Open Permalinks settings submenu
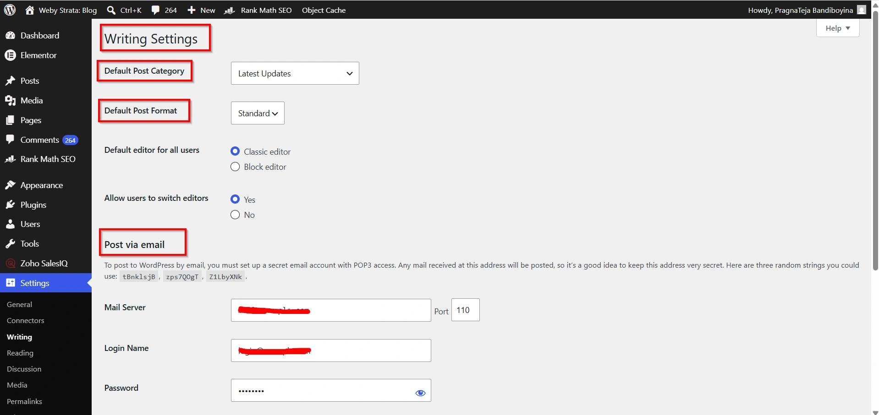 24,402
